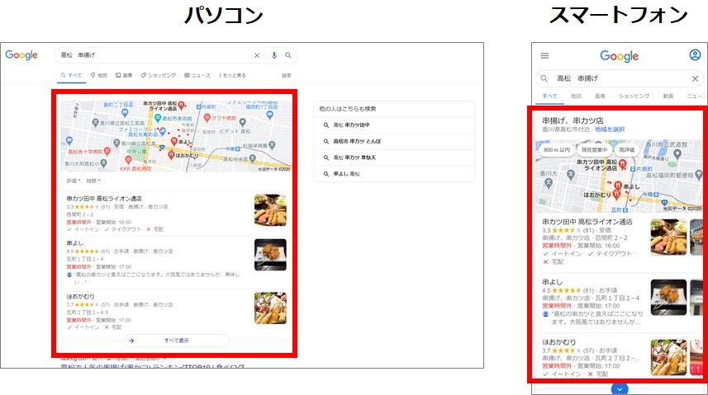Open the hamburger menu on the smartphone view

click(544, 55)
